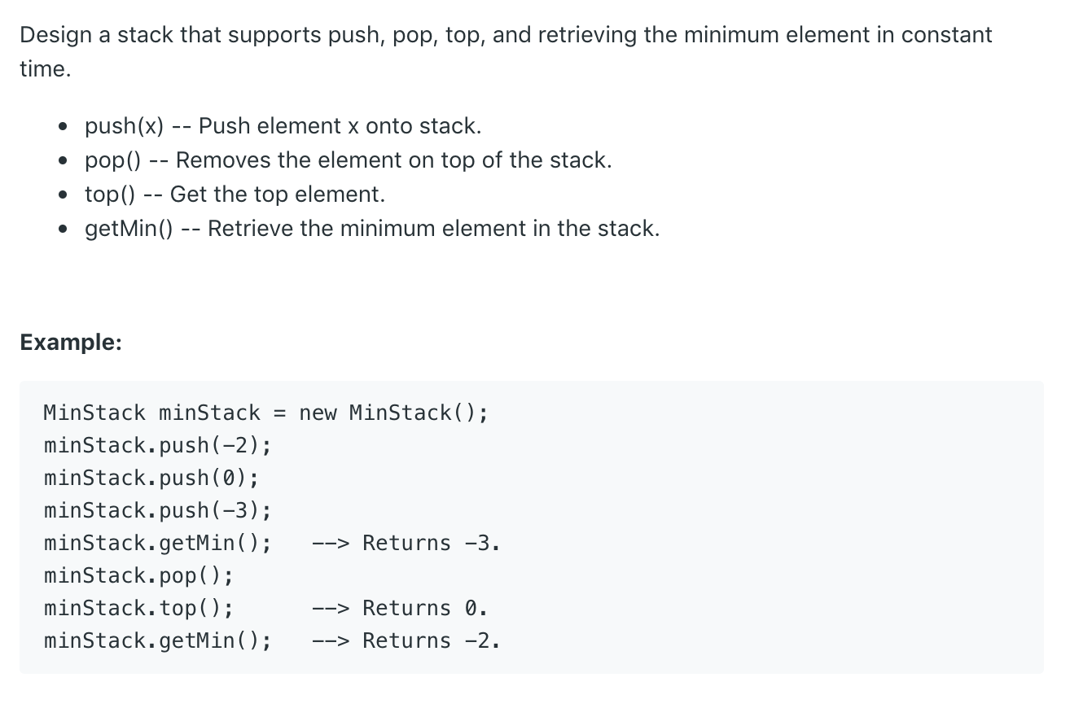Click the "--> Returns 0." comment
Image resolution: width=1070 pixels, height=708 pixels.
[400, 608]
